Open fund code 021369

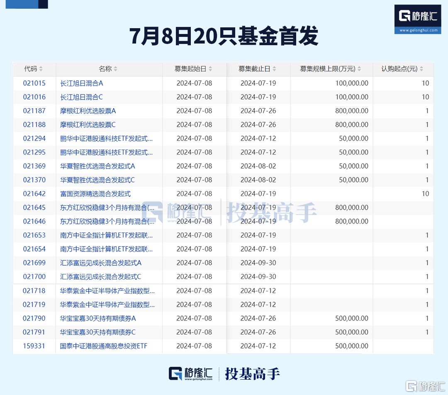tap(34, 166)
